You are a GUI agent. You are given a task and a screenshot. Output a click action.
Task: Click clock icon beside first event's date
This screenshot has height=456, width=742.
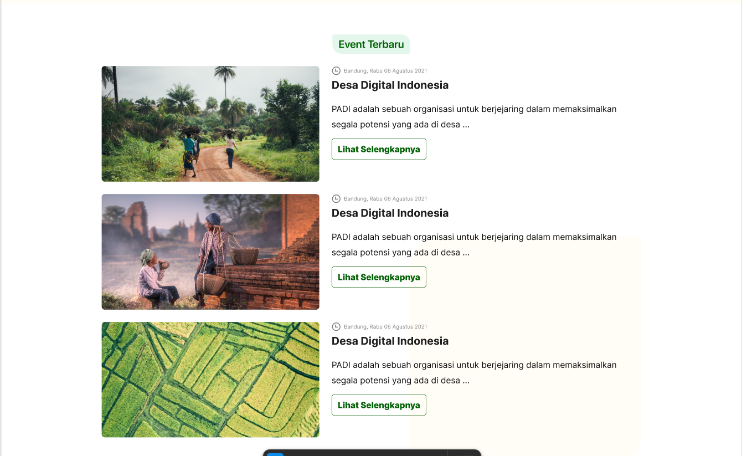pos(336,70)
